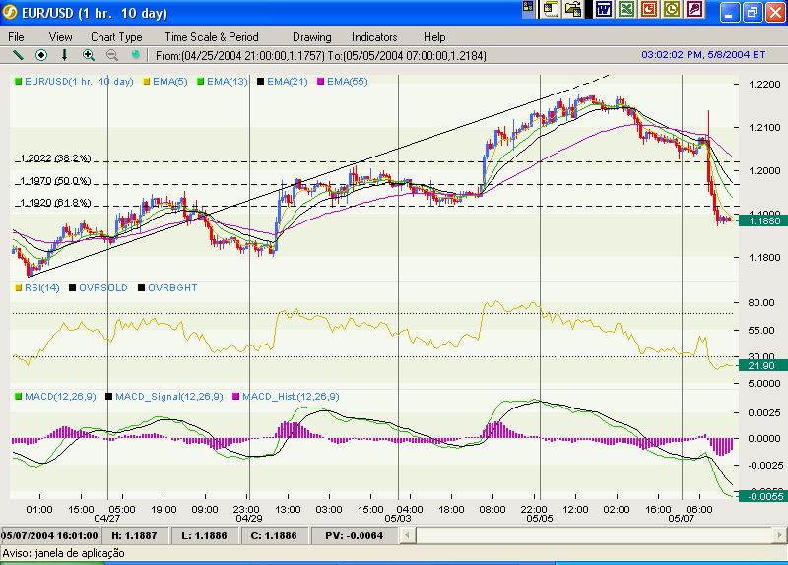Expand the Drawing menu
This screenshot has height=565, width=788.
coord(311,36)
